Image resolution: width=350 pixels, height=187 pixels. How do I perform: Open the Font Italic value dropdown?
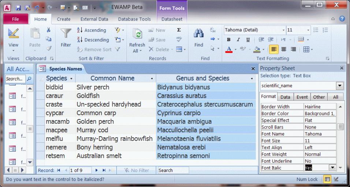pyautogui.click(x=332, y=168)
